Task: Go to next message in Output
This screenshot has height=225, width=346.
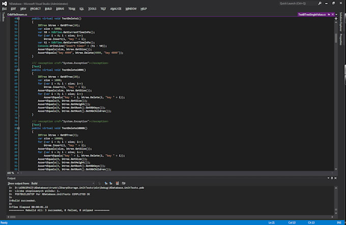Action: point(111,183)
